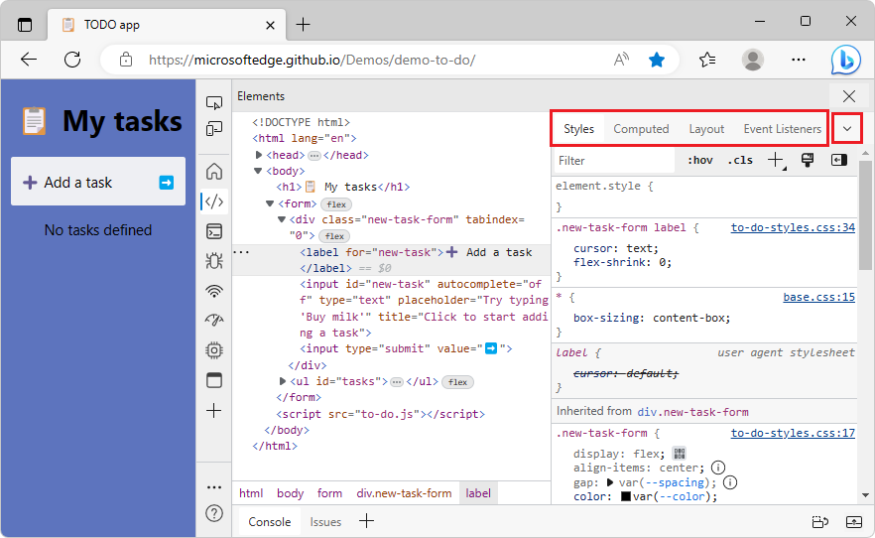
Task: Click the browser refresh button
Action: pyautogui.click(x=72, y=60)
